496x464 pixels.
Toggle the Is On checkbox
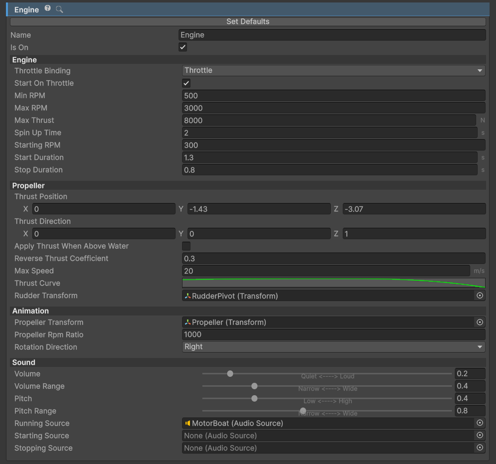[183, 48]
